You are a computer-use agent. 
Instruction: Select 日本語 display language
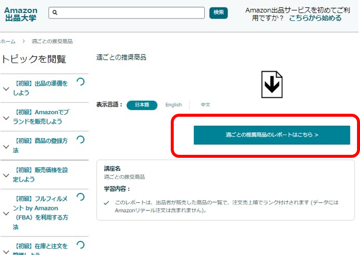142,105
